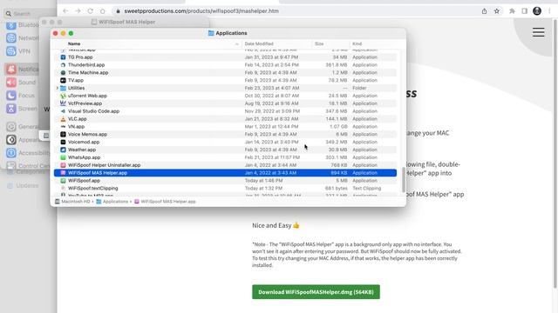Click the VN.app icon
558x313 pixels.
point(63,126)
